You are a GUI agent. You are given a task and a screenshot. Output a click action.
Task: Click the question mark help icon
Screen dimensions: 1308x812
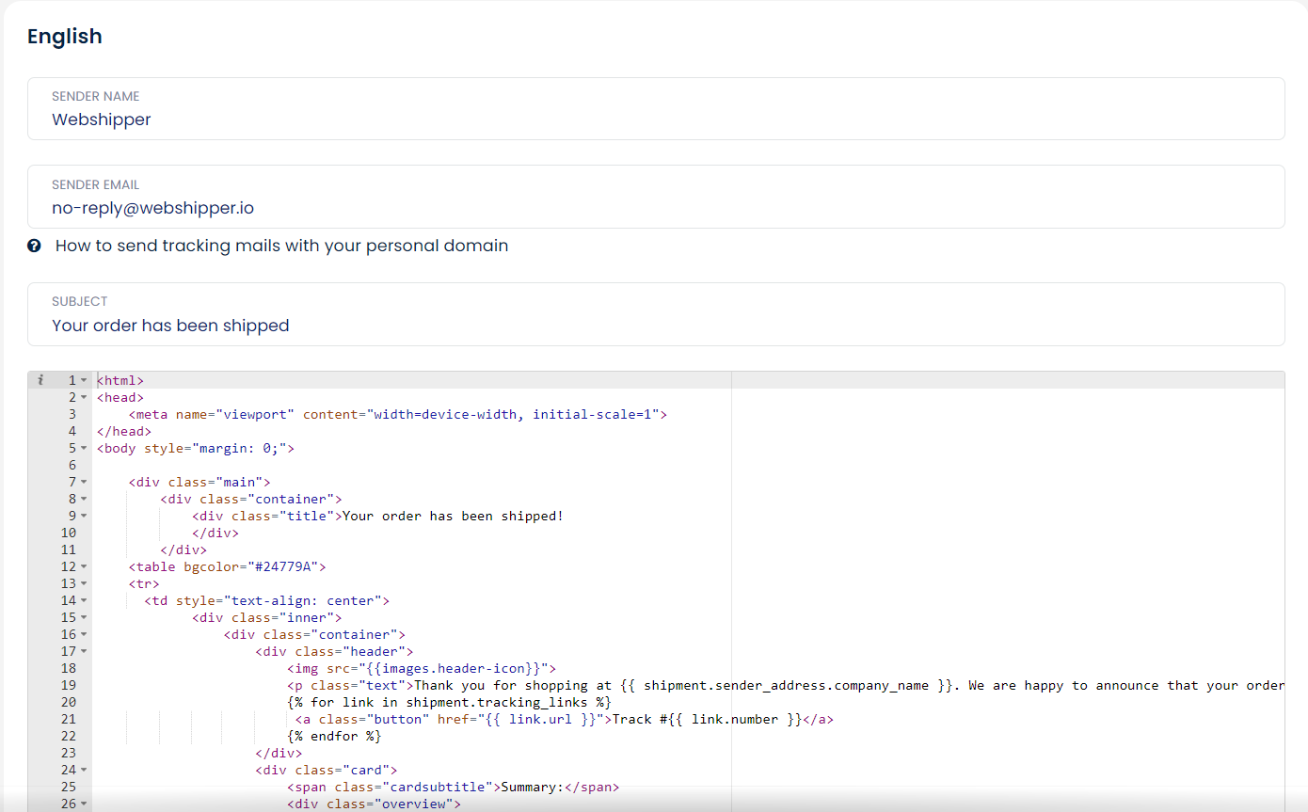coord(34,246)
